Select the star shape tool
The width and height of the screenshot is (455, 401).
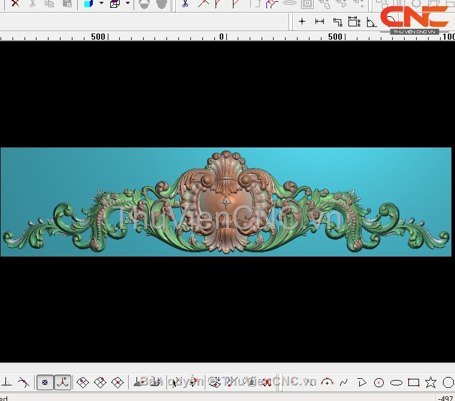click(430, 382)
